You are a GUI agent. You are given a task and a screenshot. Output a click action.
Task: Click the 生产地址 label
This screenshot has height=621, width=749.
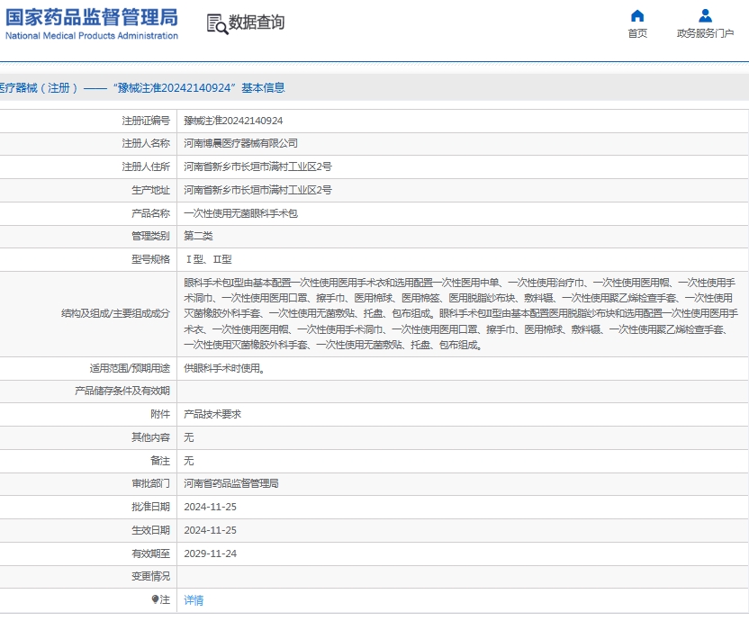pyautogui.click(x=150, y=190)
